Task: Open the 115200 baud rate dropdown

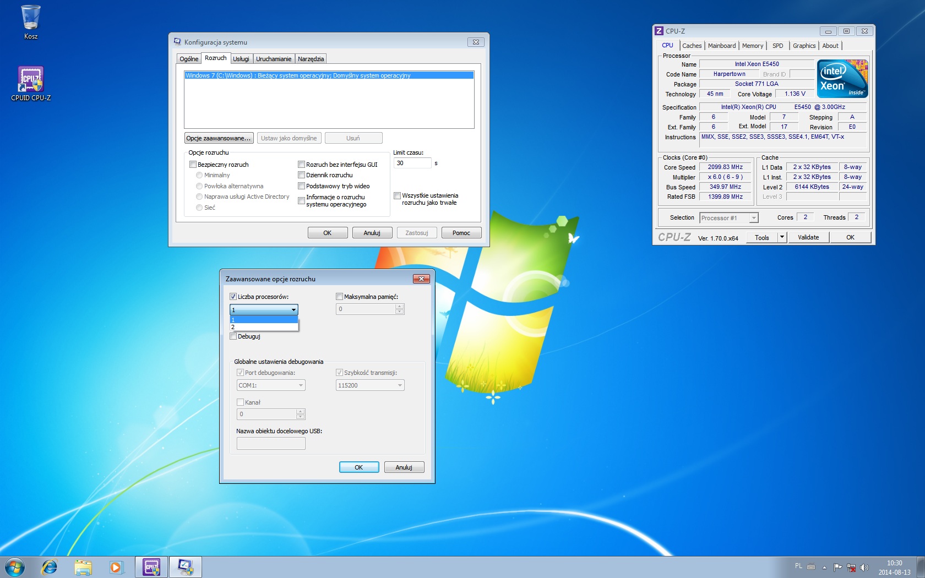Action: 400,385
